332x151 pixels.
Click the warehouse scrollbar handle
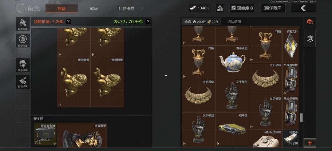pos(301,117)
